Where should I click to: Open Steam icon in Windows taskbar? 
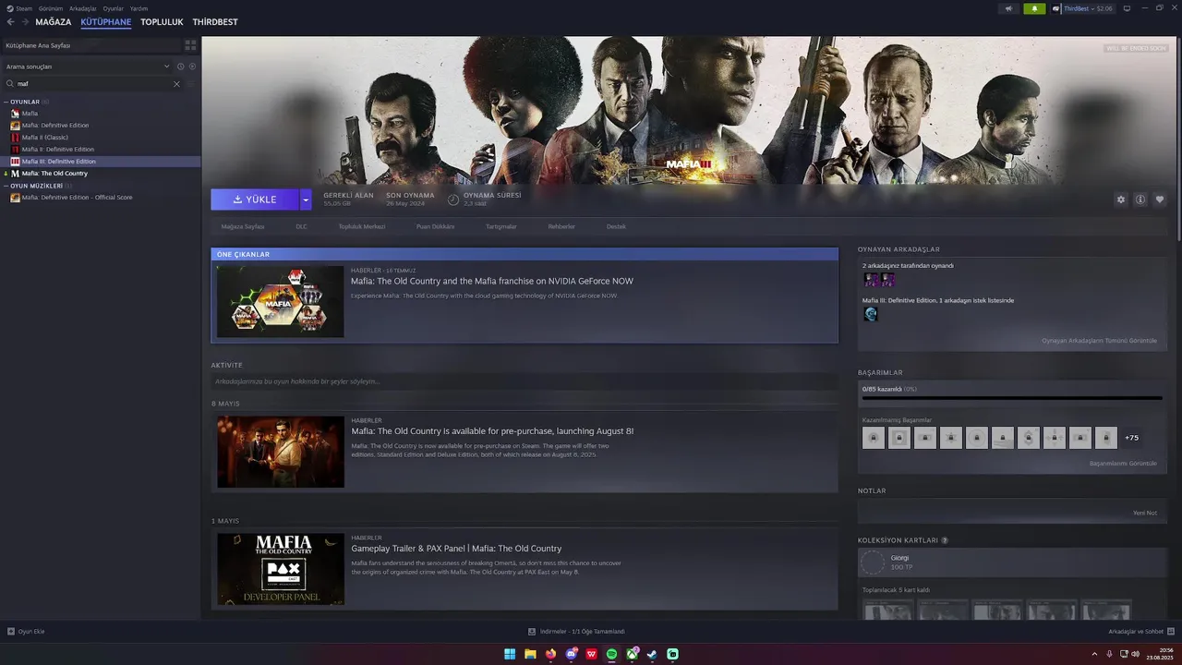[652, 654]
